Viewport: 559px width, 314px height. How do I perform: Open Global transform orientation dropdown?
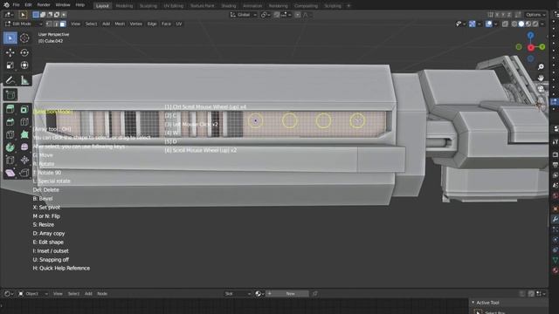click(244, 15)
